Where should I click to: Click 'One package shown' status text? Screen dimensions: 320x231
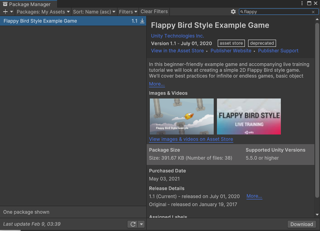pyautogui.click(x=26, y=212)
